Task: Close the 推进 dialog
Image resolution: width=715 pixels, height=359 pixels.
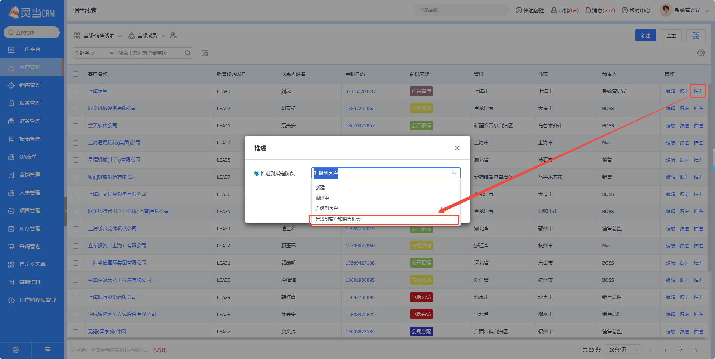Action: coord(457,148)
